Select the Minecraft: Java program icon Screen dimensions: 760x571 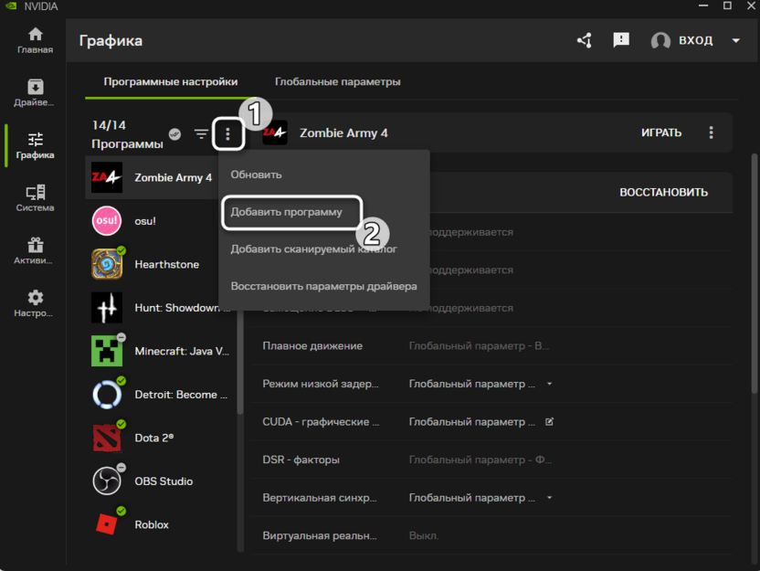(107, 351)
